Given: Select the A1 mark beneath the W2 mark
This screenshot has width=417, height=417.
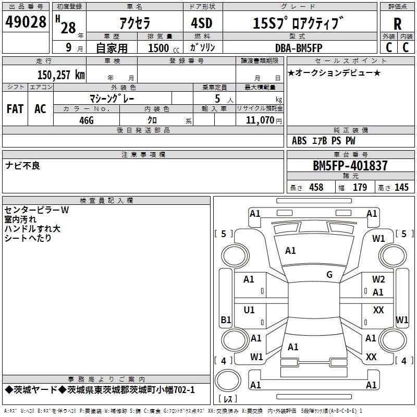Looking at the screenshot, I should pyautogui.click(x=378, y=292).
